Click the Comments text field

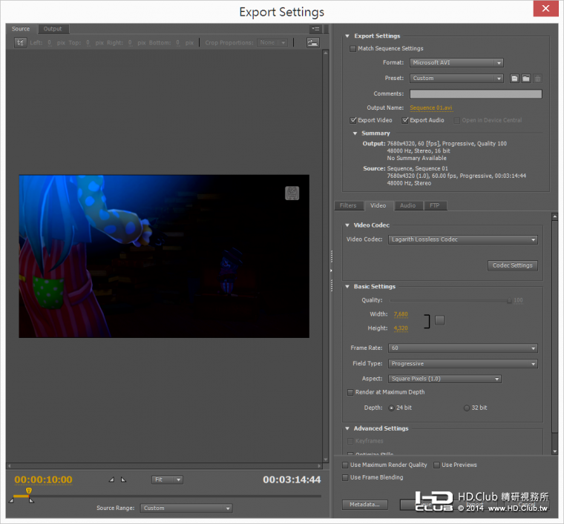[x=476, y=94]
